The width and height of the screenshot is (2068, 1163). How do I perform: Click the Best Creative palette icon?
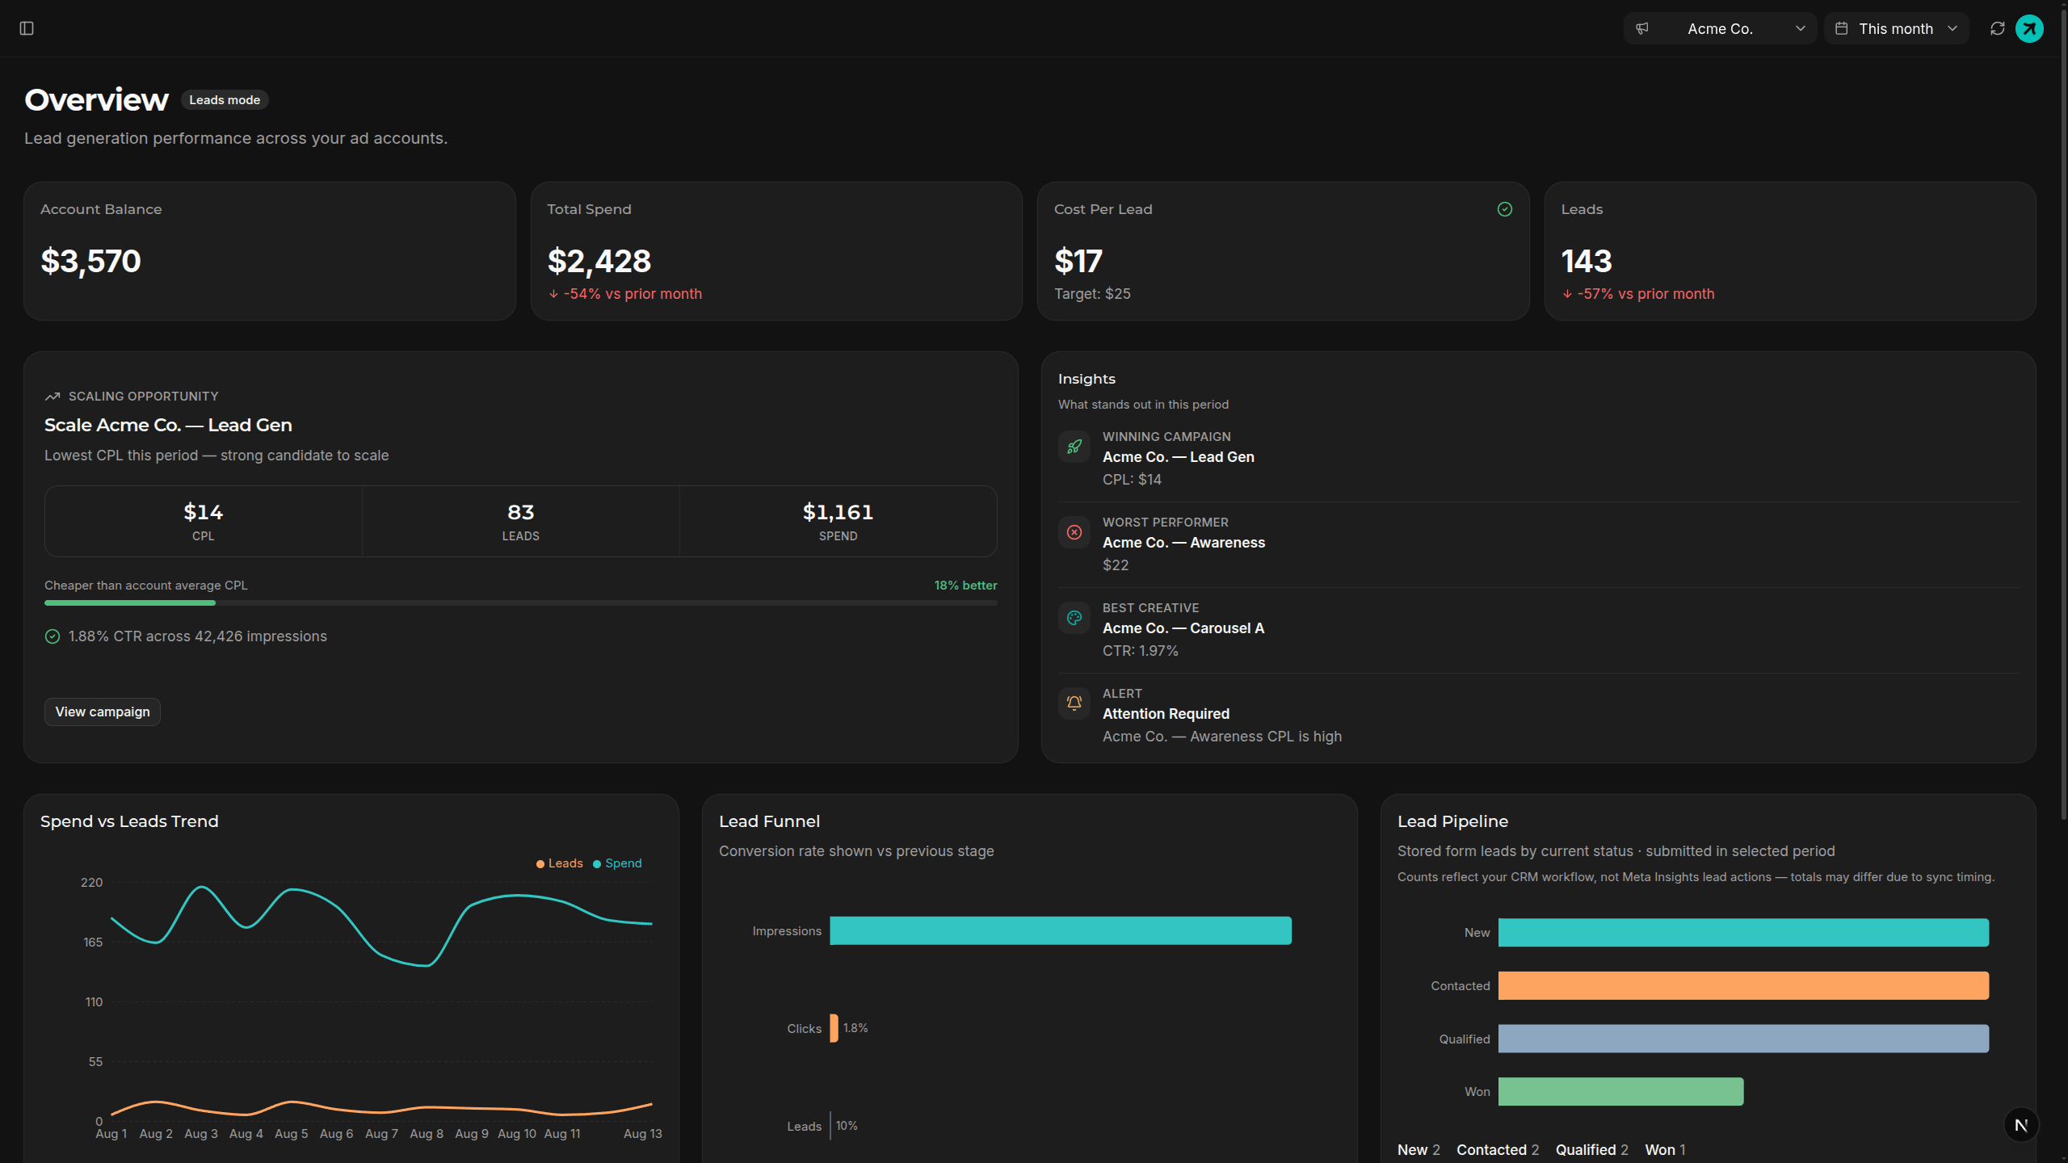pos(1074,618)
